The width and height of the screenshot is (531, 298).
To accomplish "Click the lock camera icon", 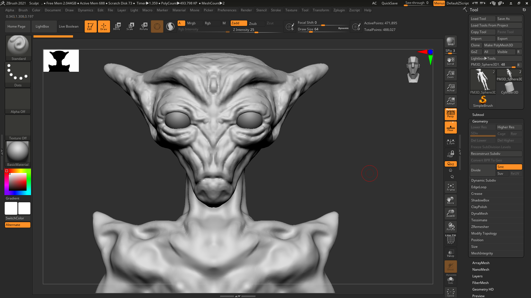I will (451, 154).
